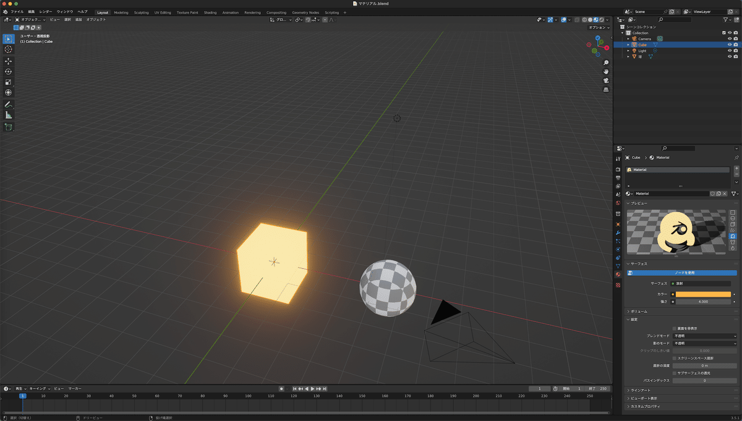Click the zoom magnifier icon in viewport
The width and height of the screenshot is (742, 421).
[606, 63]
